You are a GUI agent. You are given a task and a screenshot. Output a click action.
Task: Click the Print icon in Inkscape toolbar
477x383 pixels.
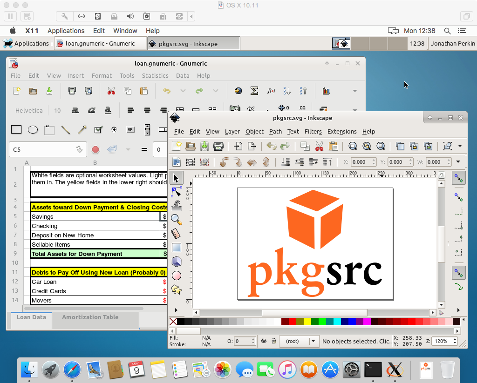tap(218, 146)
